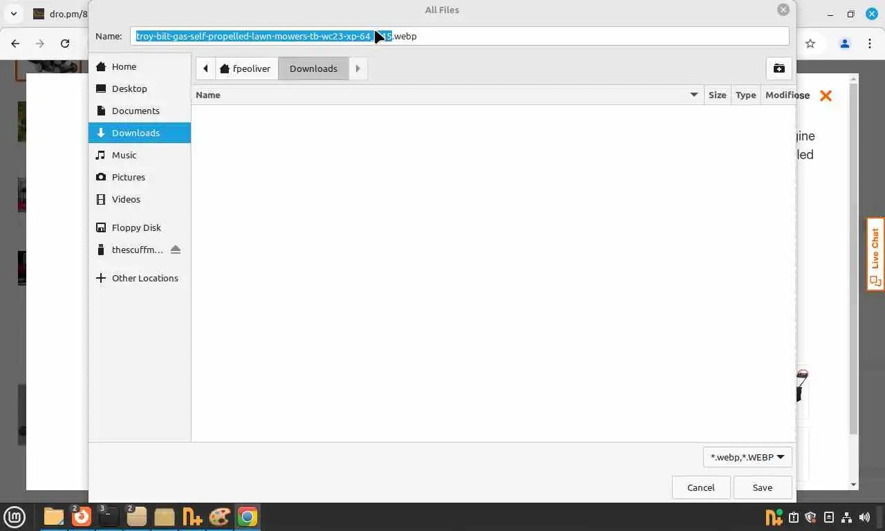Screen dimensions: 885x531
Task: Create a new folder with the folder-plus icon
Action: point(779,68)
